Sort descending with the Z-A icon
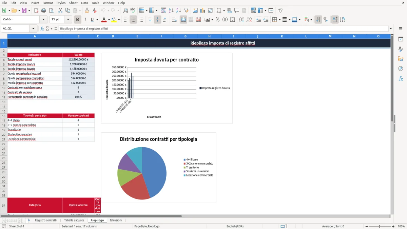This screenshot has height=229, width=407. click(179, 11)
